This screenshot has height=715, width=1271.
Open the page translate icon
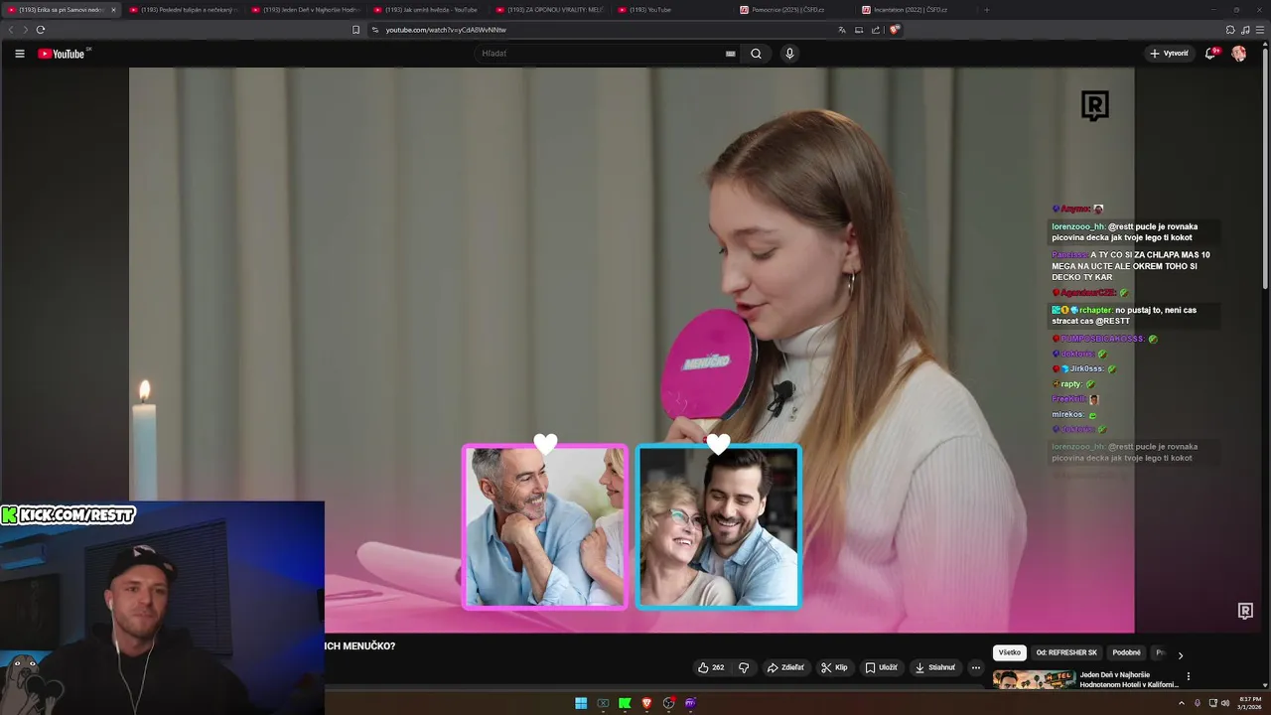click(842, 30)
